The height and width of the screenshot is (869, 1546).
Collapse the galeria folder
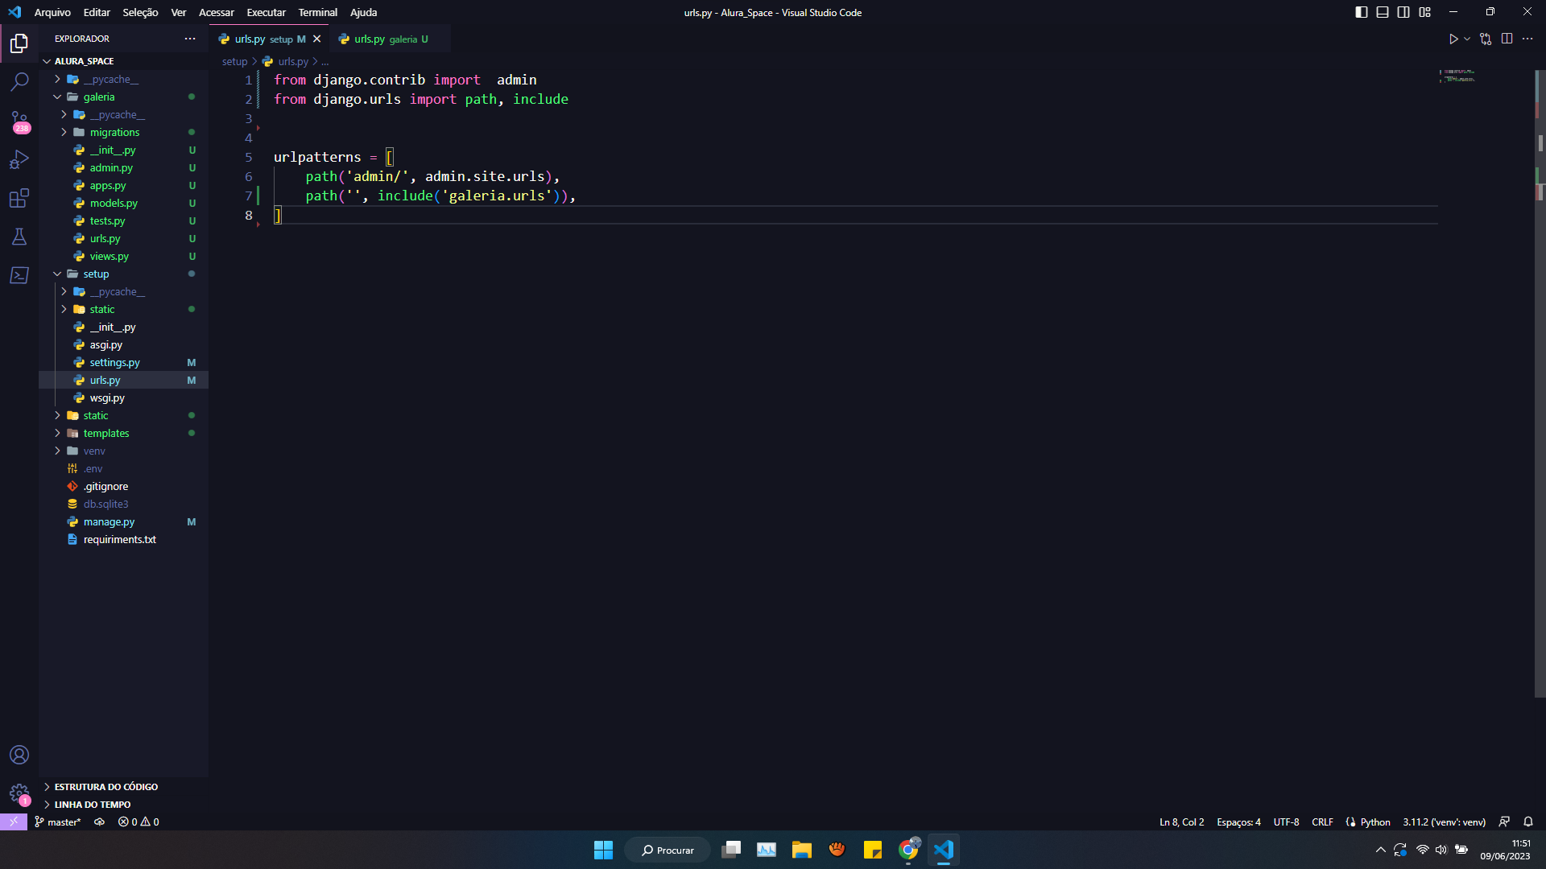[98, 97]
